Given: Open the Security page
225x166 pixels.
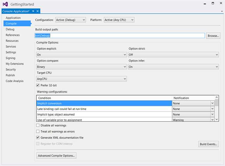Looking at the screenshot, I should pos(11,70).
